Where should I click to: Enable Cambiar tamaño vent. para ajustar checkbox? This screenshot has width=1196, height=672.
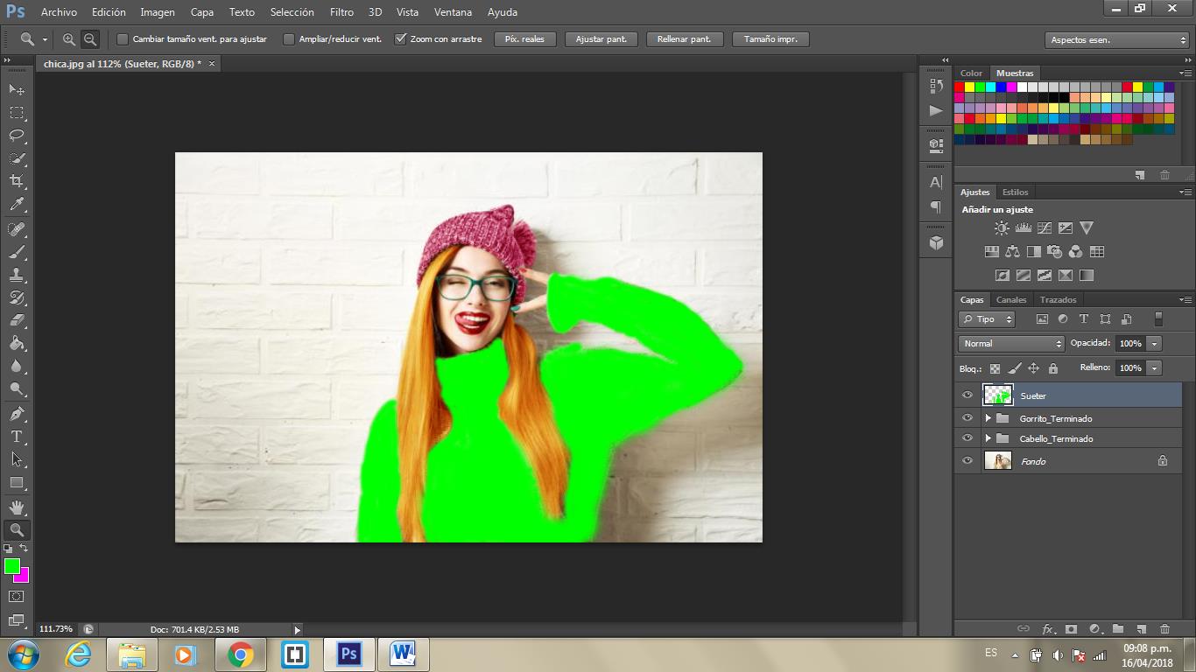click(123, 39)
